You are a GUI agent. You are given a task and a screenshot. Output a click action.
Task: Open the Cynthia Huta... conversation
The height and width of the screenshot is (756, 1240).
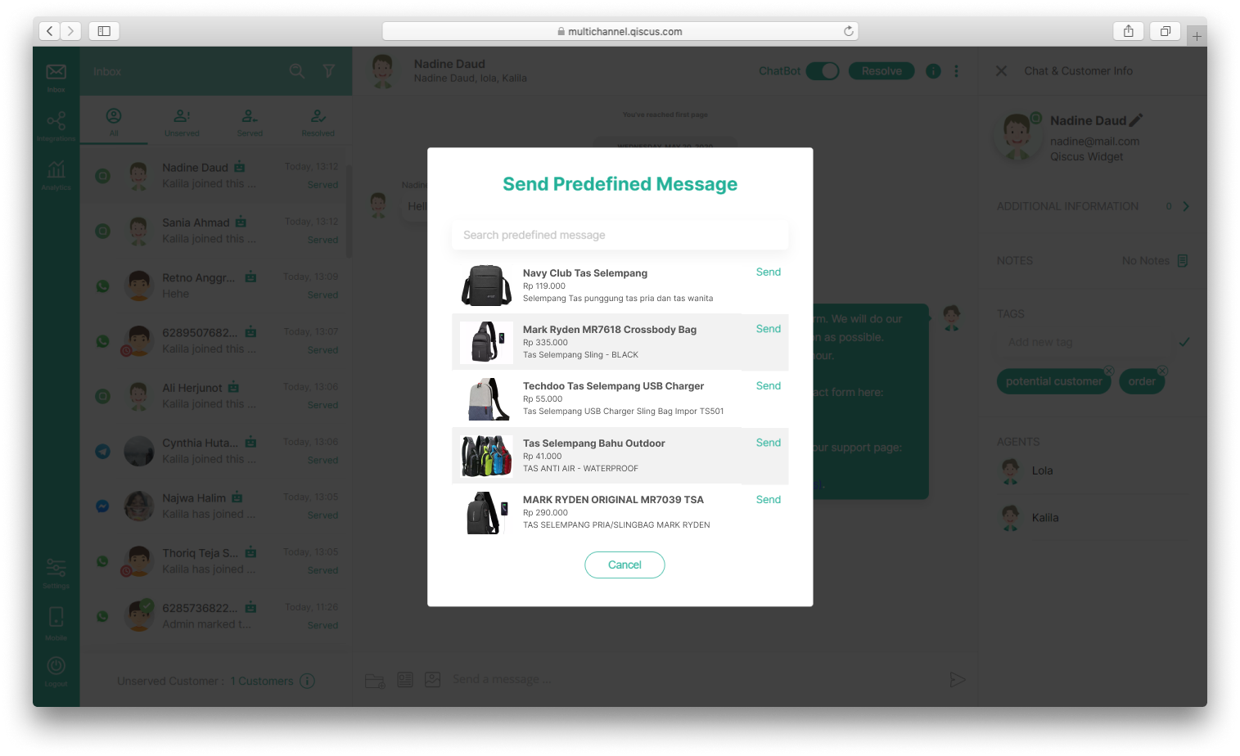(x=216, y=451)
